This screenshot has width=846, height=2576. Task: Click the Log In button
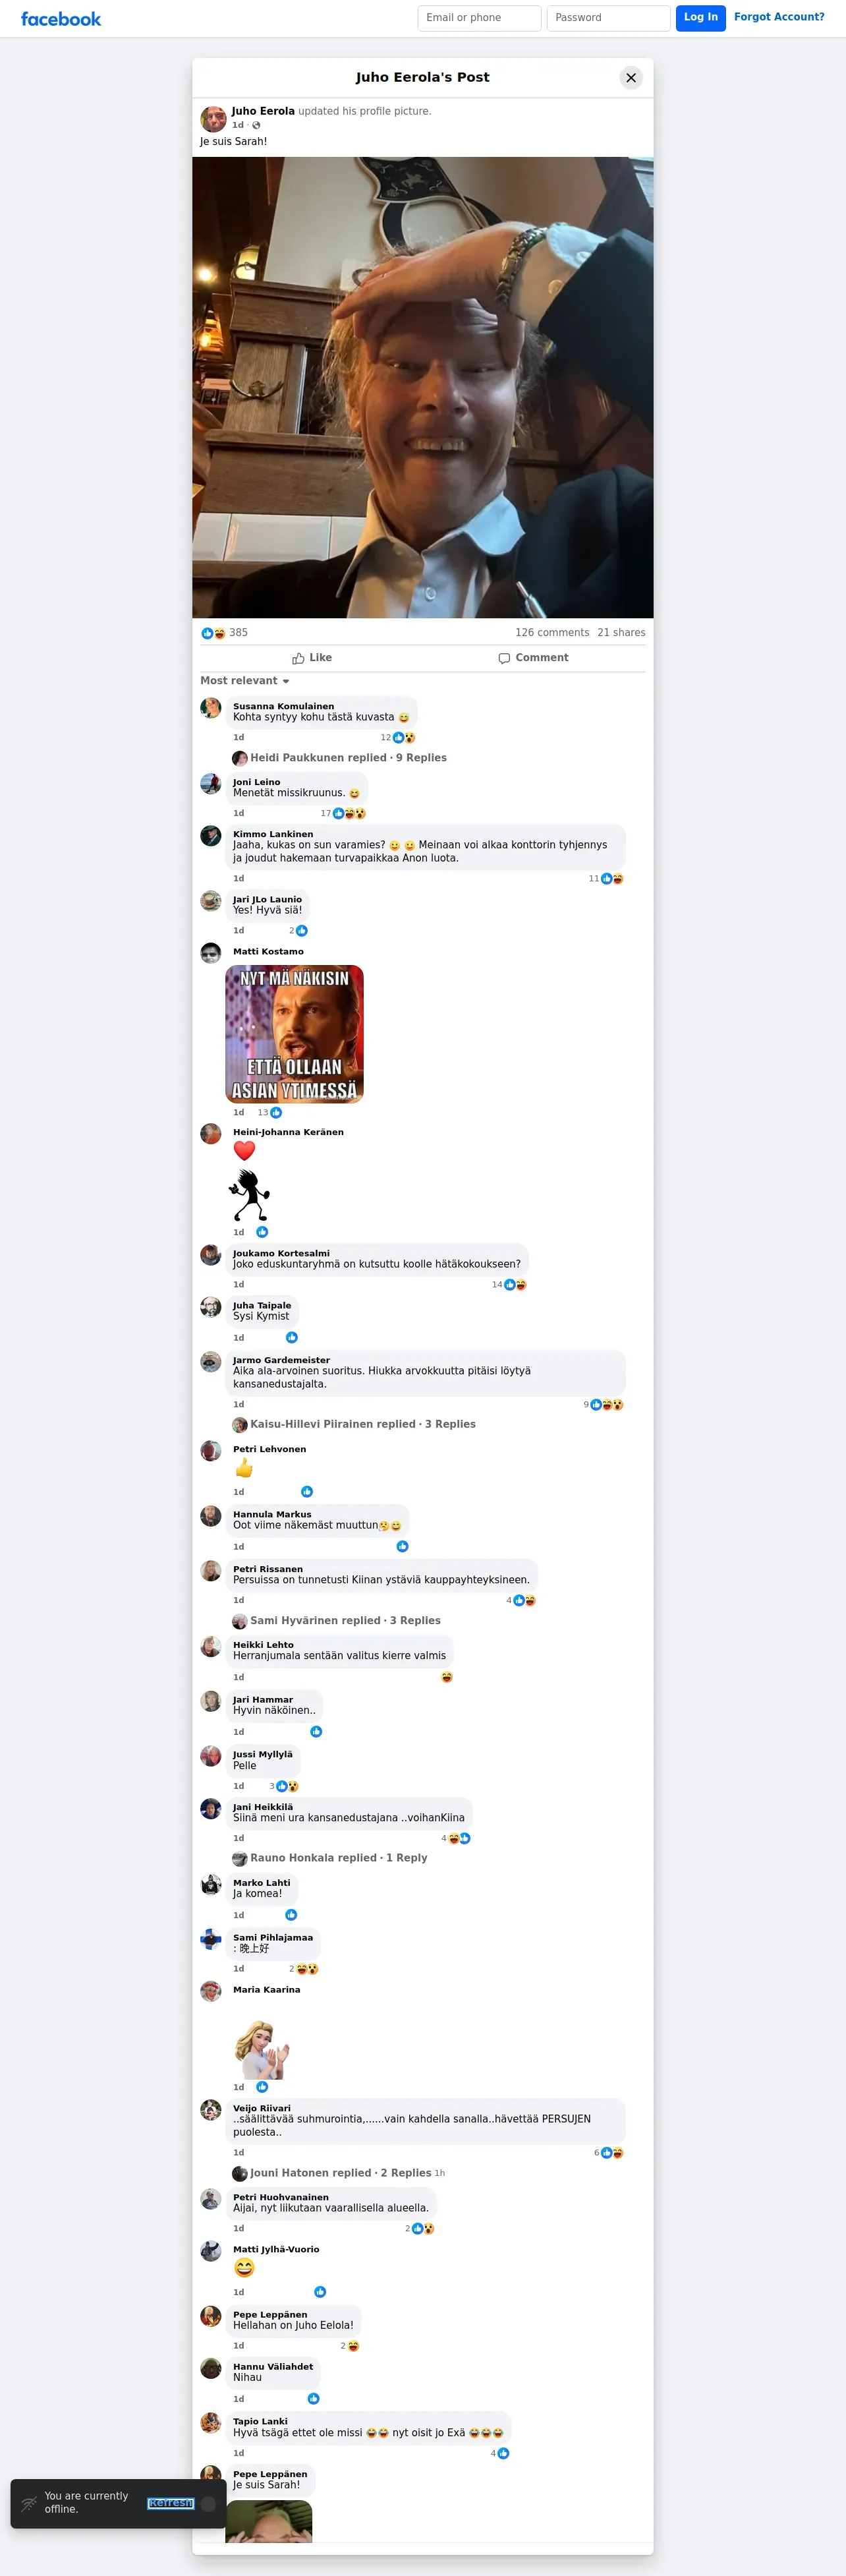click(x=701, y=18)
